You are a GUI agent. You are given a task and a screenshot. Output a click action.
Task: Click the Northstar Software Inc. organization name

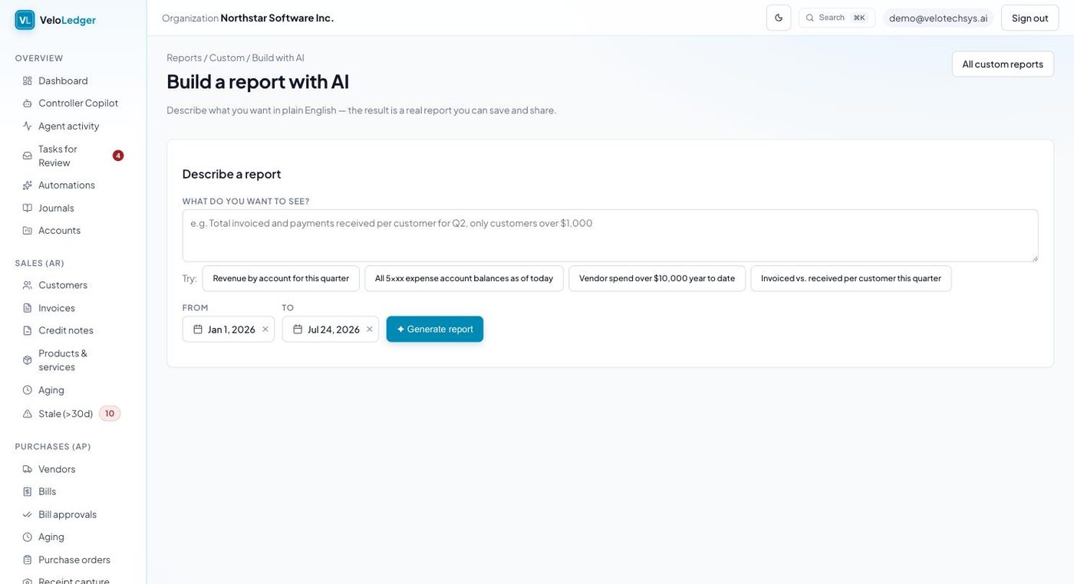coord(277,18)
